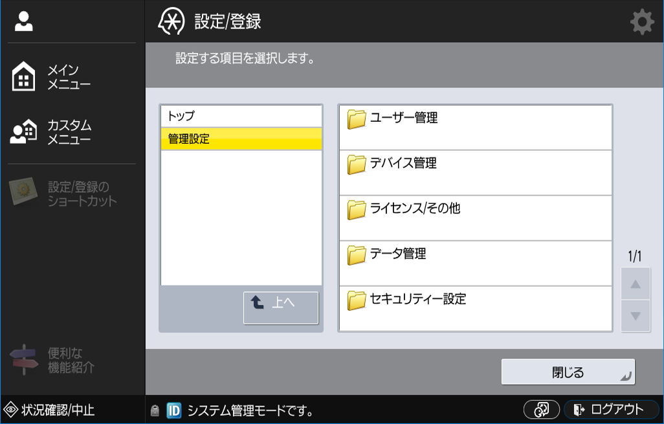Open 便利な機能紹介 signpost icon
Image resolution: width=664 pixels, height=424 pixels.
[24, 360]
